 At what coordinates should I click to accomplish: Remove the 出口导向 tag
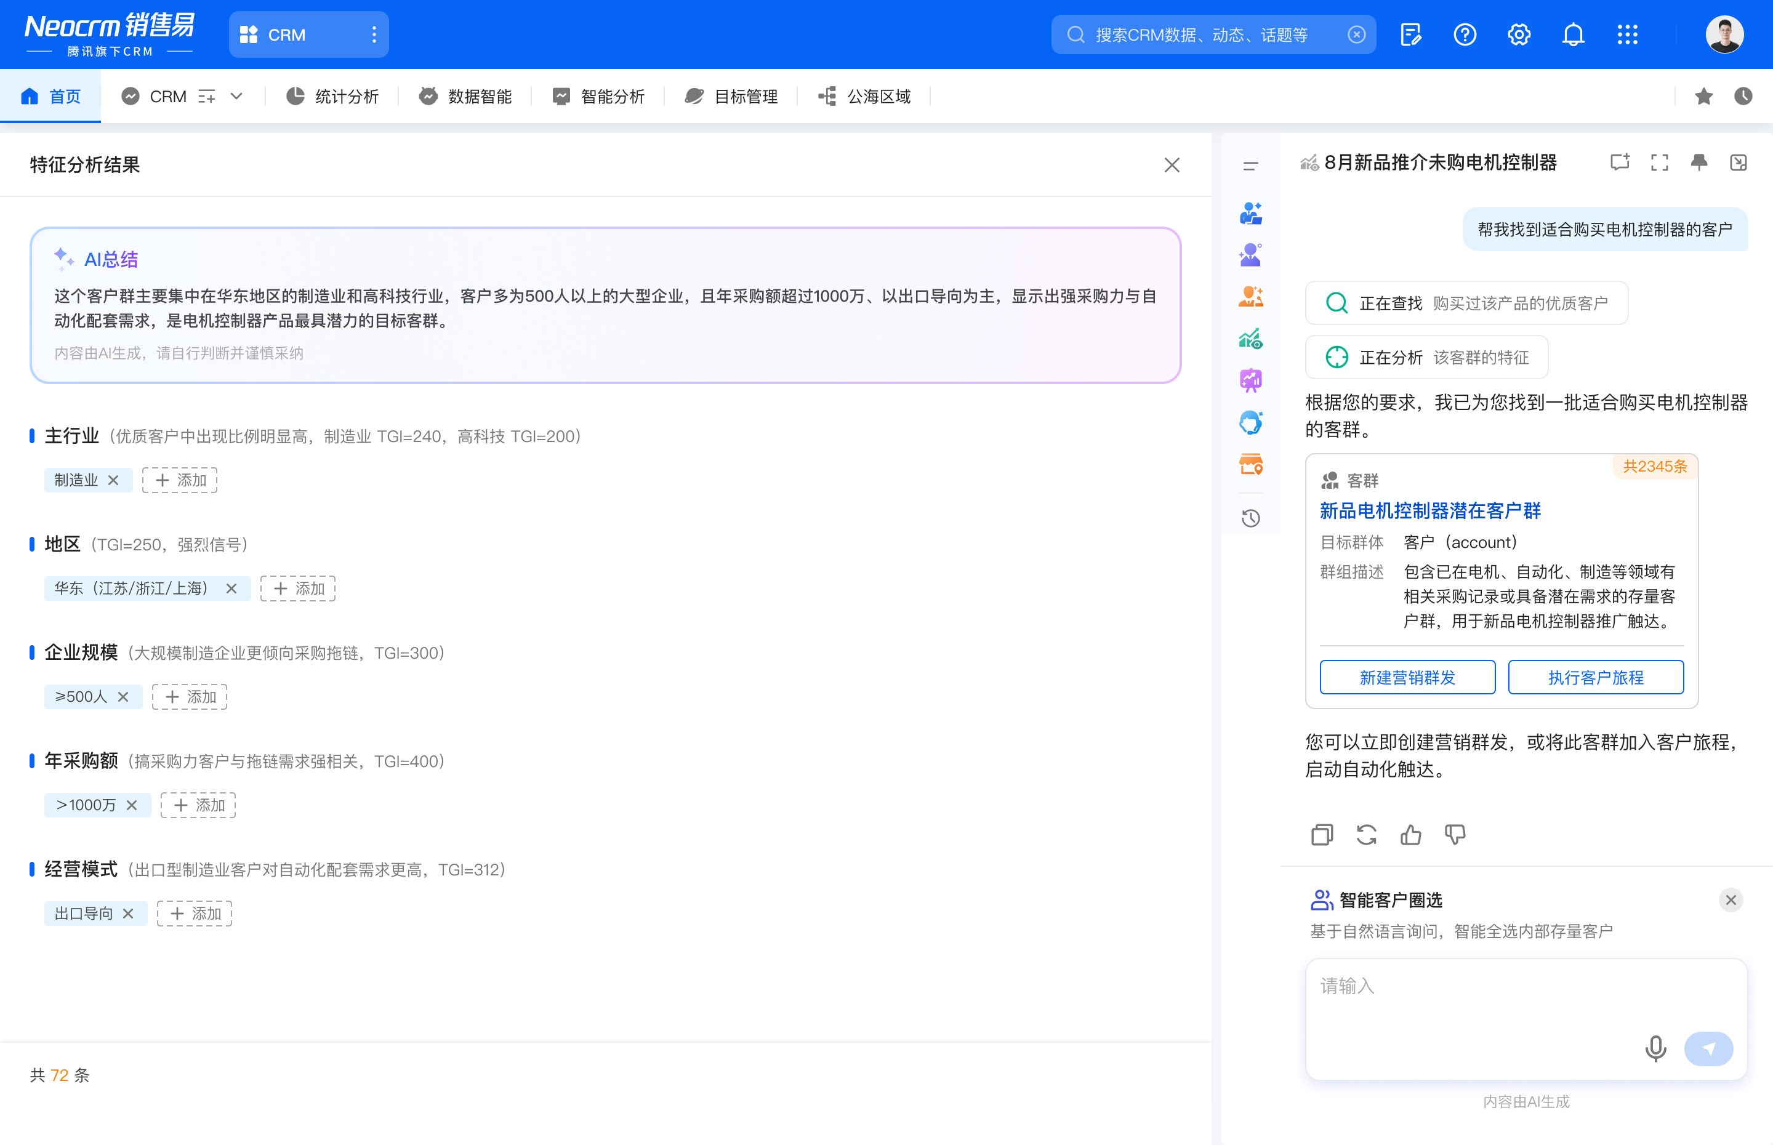[x=128, y=914]
